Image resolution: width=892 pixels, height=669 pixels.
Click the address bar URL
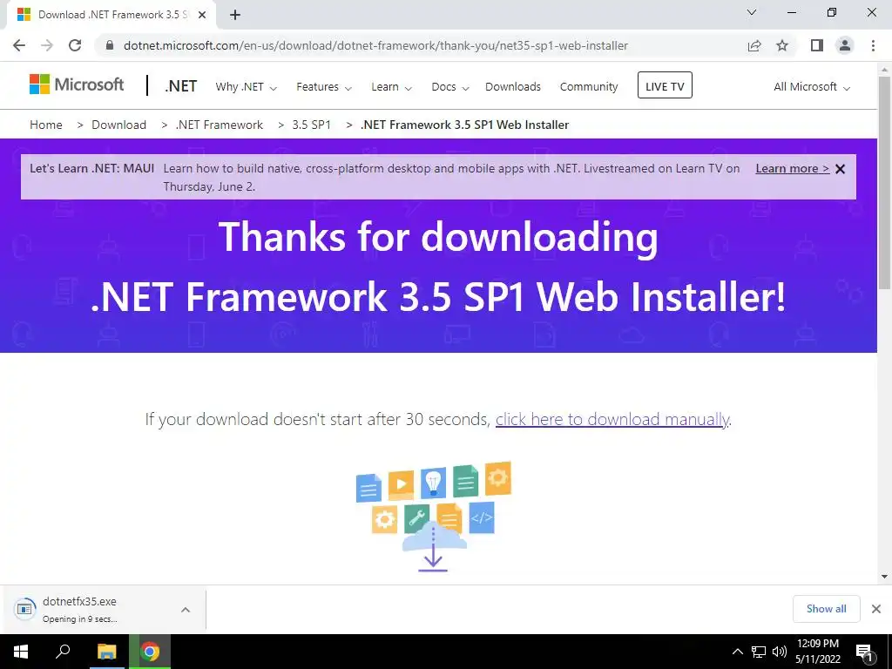(375, 45)
